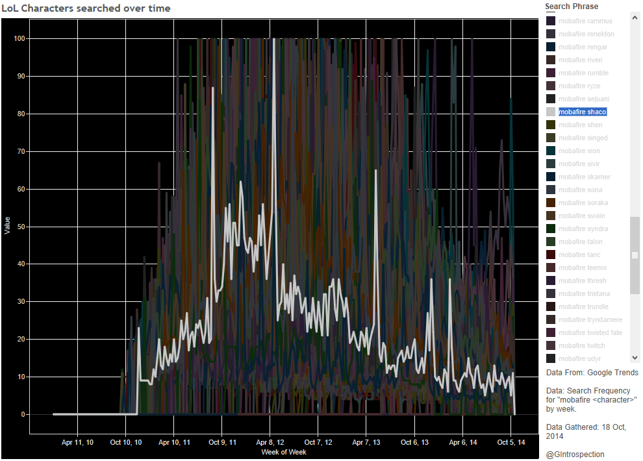
Task: Click the Value y-axis title
Action: click(x=7, y=226)
